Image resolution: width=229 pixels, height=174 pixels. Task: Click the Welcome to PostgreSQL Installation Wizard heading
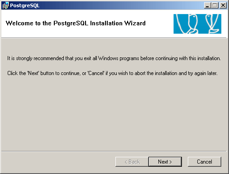(x=76, y=23)
